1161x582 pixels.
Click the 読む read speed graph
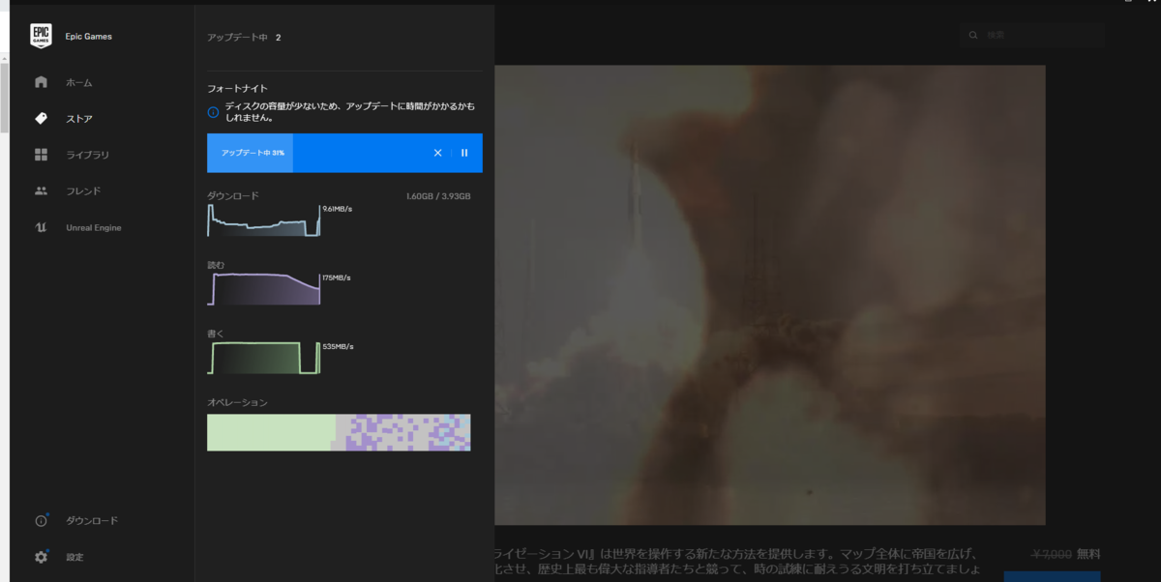point(263,288)
